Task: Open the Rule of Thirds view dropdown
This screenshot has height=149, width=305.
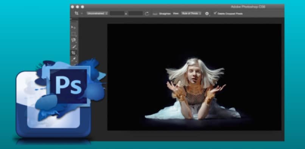Action: 191,13
